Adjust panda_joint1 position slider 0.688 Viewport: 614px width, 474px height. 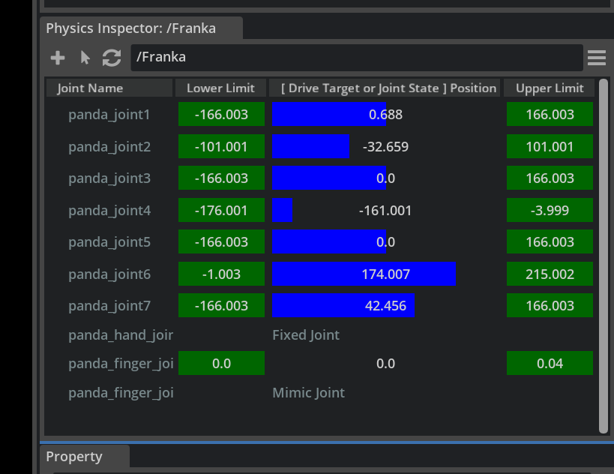pos(385,115)
